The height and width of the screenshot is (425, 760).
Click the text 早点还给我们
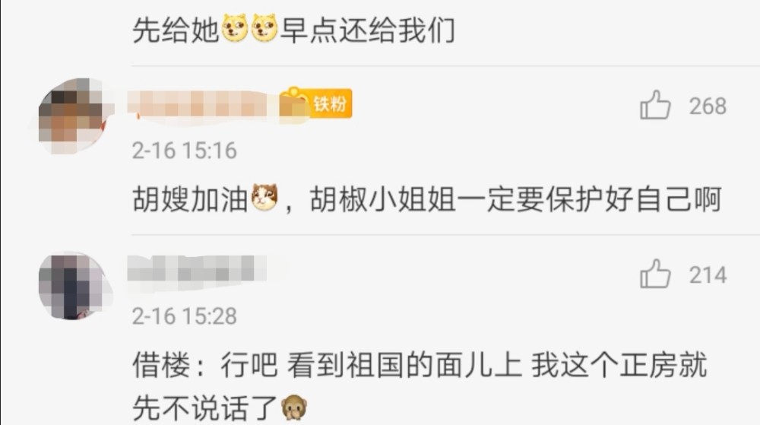point(368,30)
